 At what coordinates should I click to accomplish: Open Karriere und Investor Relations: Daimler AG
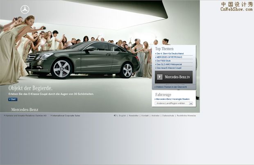point(25,115)
